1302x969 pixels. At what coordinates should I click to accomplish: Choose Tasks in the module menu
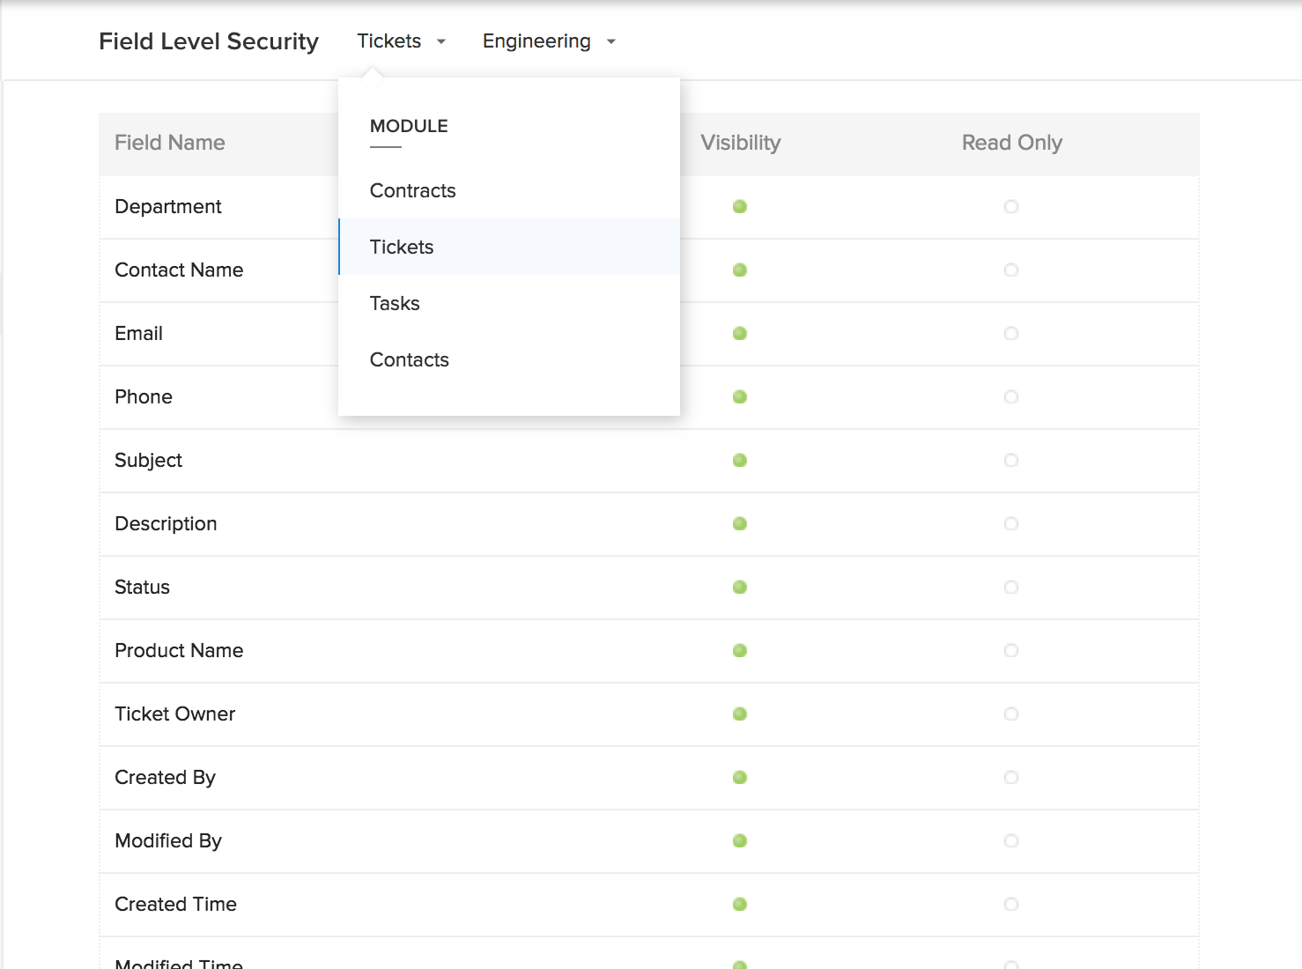tap(395, 303)
